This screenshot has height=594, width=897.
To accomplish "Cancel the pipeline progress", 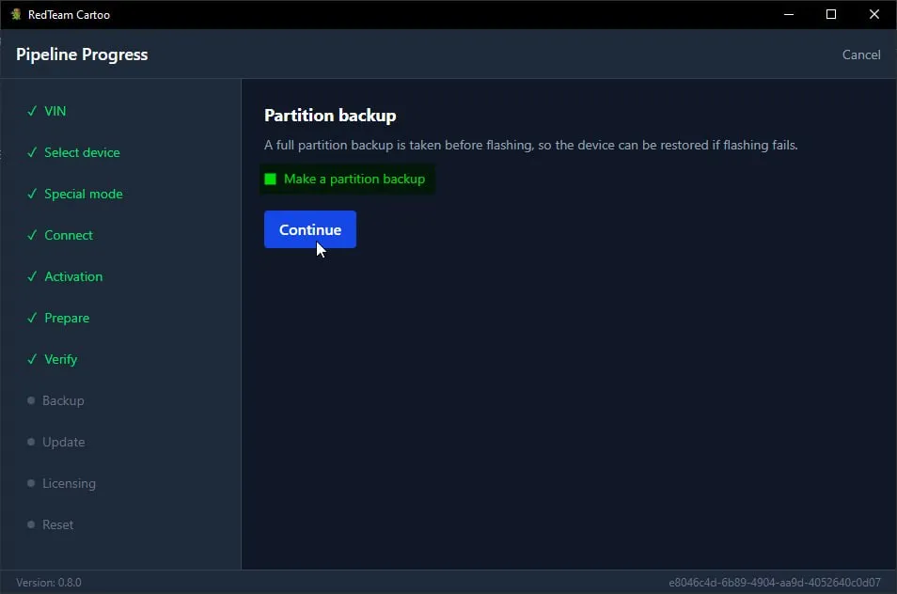I will [861, 55].
